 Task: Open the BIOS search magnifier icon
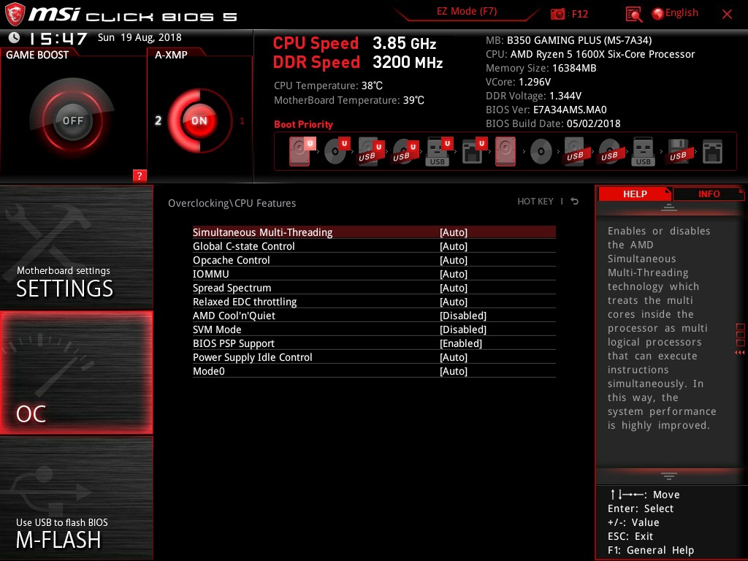coord(633,15)
